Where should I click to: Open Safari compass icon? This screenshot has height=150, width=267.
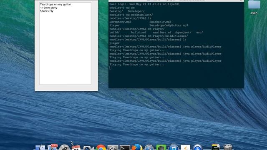point(149,147)
